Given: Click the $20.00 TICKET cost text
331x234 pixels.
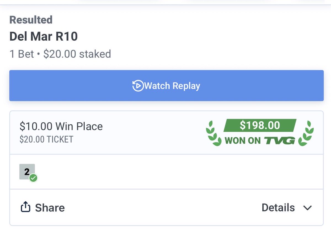Looking at the screenshot, I should (x=46, y=140).
